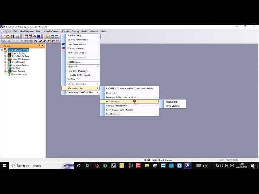Click the Cam Data tree icon

[x=9, y=68]
